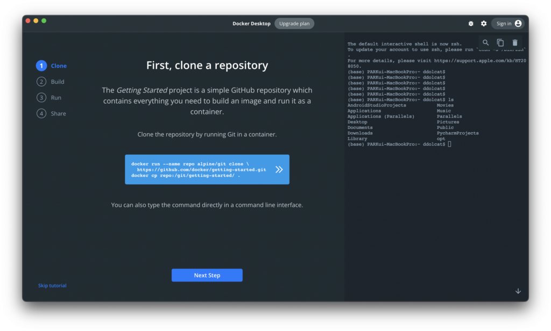Follow the Skip tutorial link
551x331 pixels.
(52, 286)
